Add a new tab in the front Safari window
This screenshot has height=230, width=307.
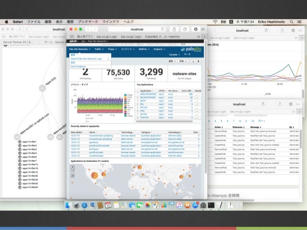point(205,36)
